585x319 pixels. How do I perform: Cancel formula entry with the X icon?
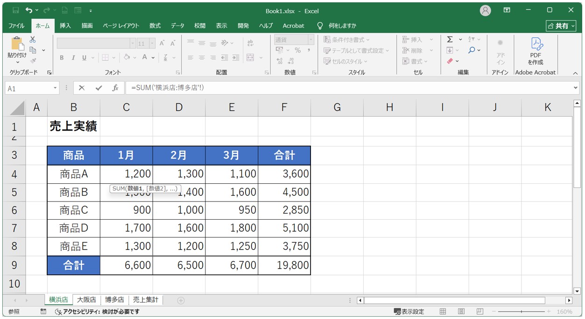point(82,88)
